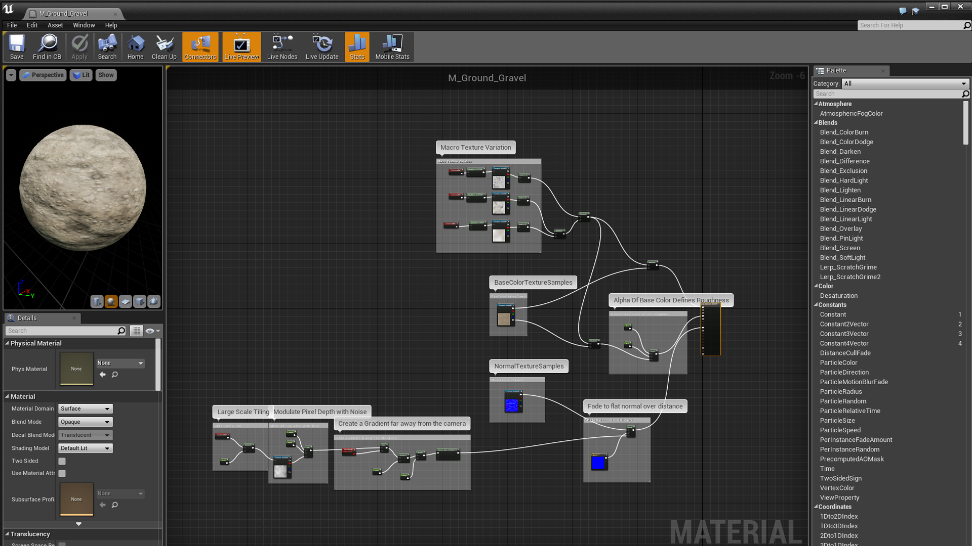
Task: Click the Edit menu item
Action: (x=32, y=25)
